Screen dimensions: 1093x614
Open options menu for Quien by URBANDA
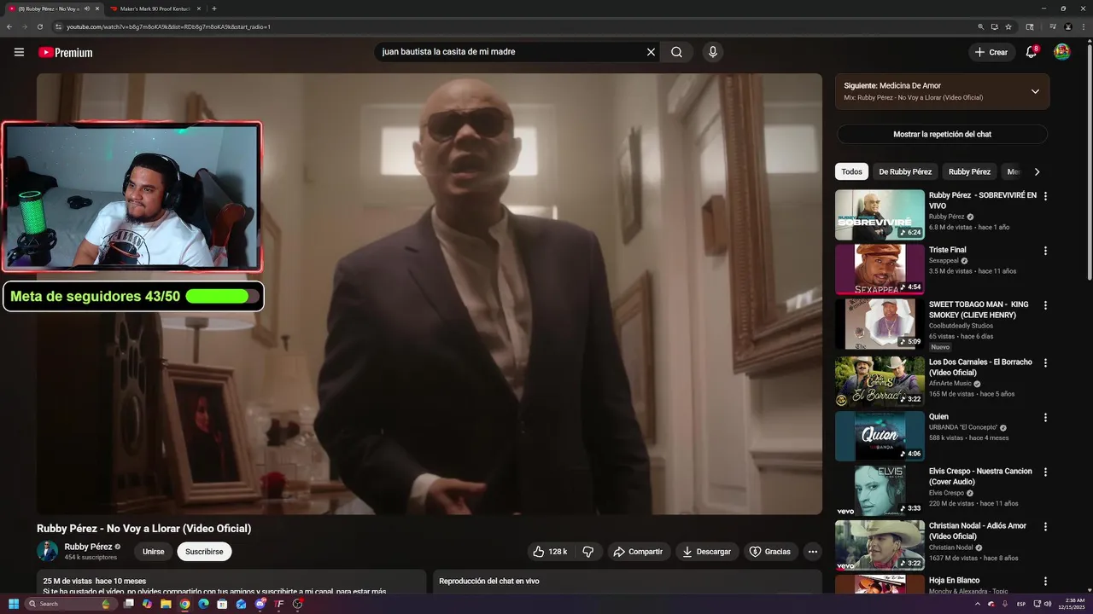1045,418
